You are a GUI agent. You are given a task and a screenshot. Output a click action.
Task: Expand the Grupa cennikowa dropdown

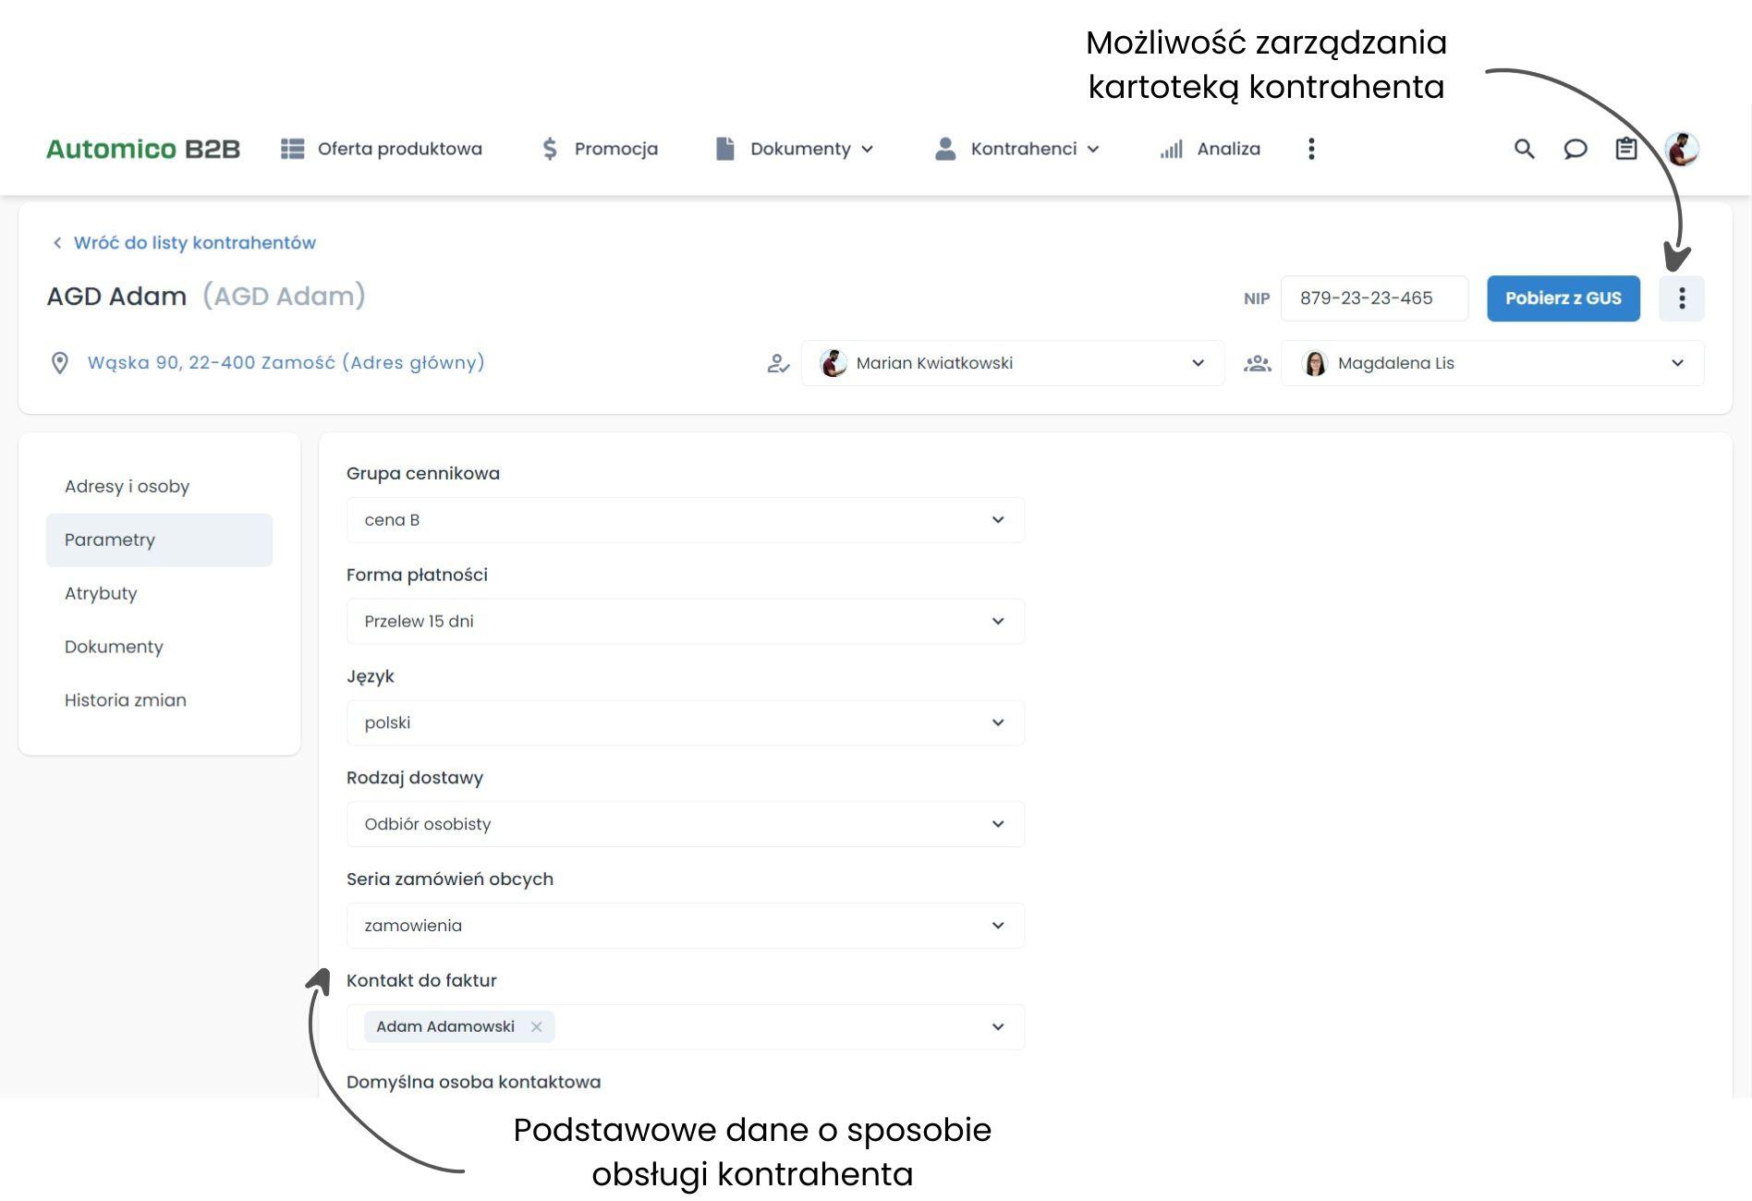click(x=685, y=520)
